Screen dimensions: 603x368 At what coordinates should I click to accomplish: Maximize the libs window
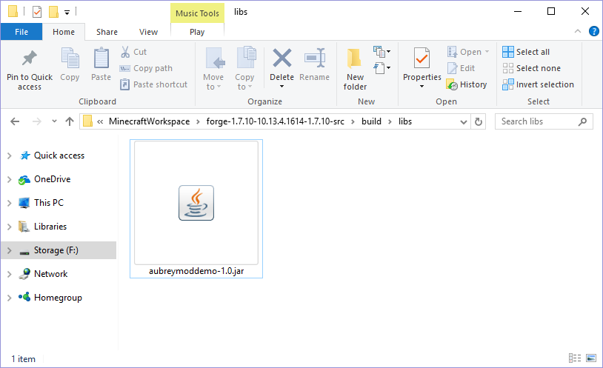[551, 12]
